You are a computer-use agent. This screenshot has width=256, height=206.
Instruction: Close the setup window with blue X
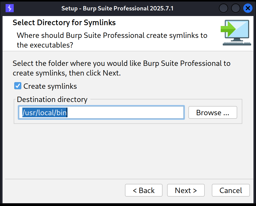[248, 8]
